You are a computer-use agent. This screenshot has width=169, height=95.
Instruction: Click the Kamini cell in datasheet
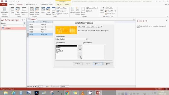[46, 29]
